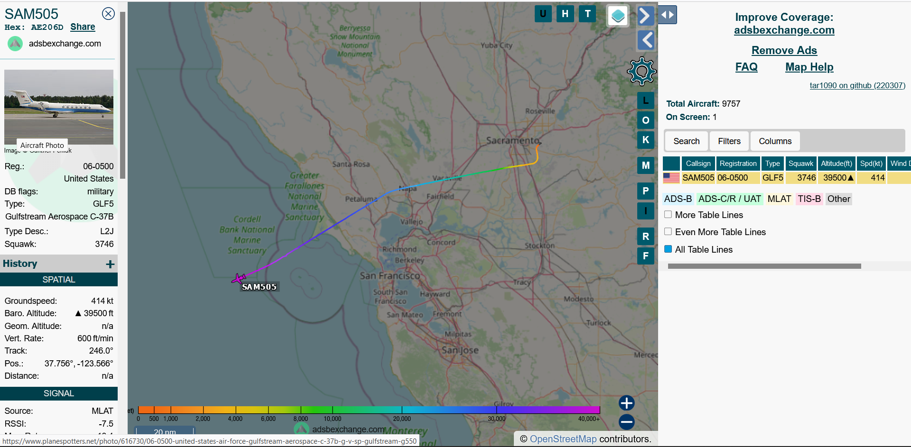Open OpenStreetMap contributors link
The image size is (911, 447).
(x=563, y=439)
